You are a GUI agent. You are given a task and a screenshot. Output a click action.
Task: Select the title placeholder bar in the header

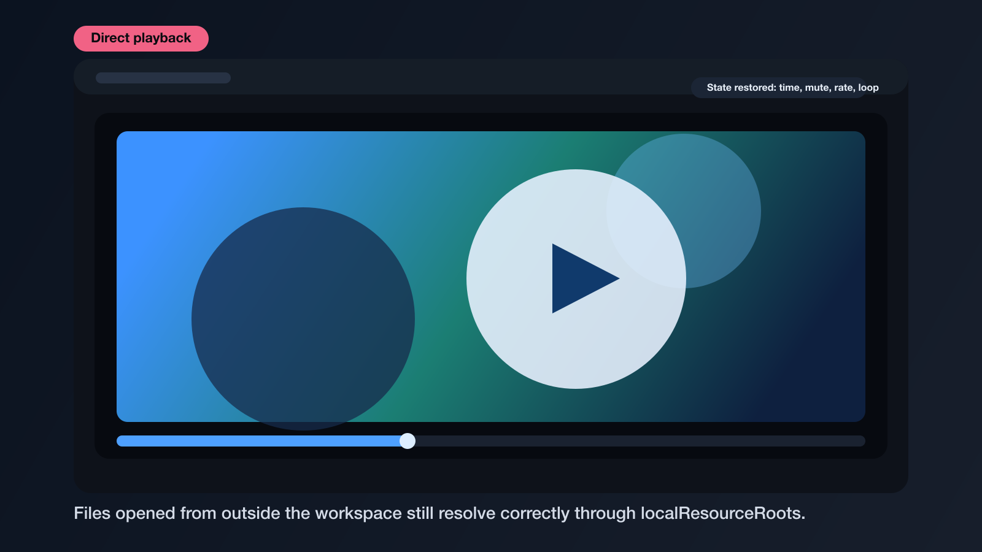click(x=163, y=78)
